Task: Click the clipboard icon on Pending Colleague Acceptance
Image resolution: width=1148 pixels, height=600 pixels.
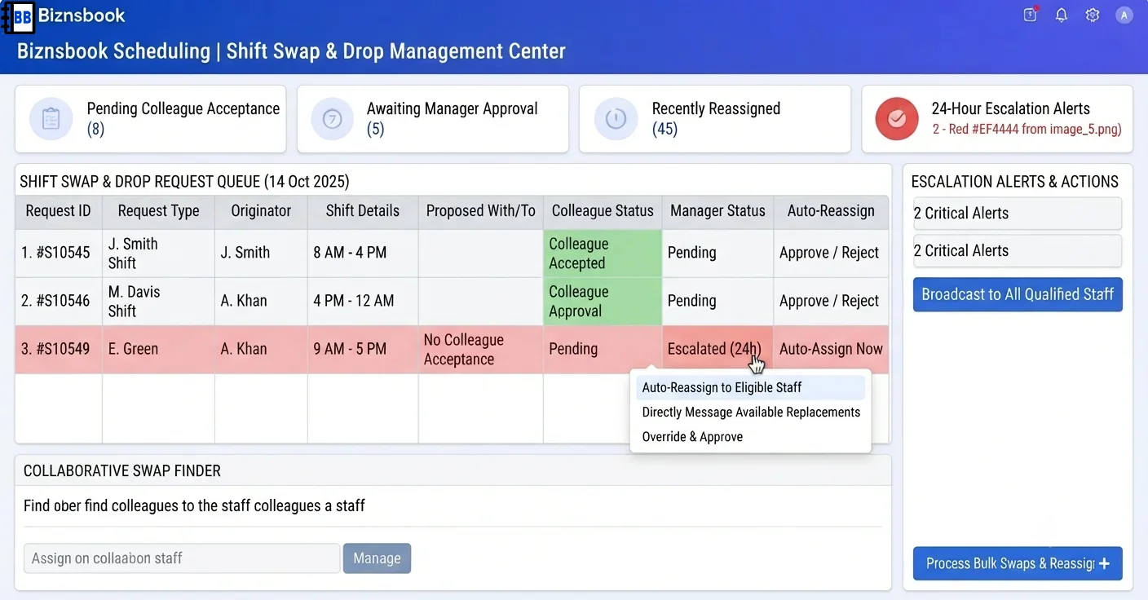Action: [51, 119]
